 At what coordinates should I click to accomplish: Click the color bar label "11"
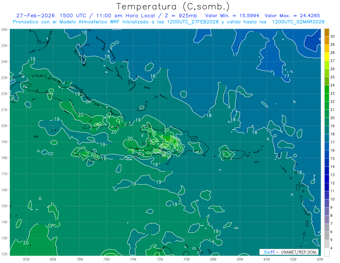pyautogui.click(x=332, y=191)
